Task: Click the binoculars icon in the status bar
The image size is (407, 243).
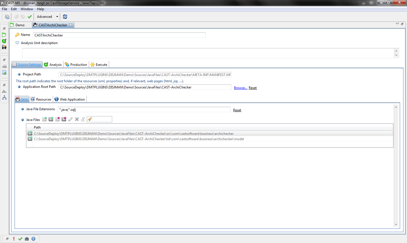Action: tap(27, 239)
